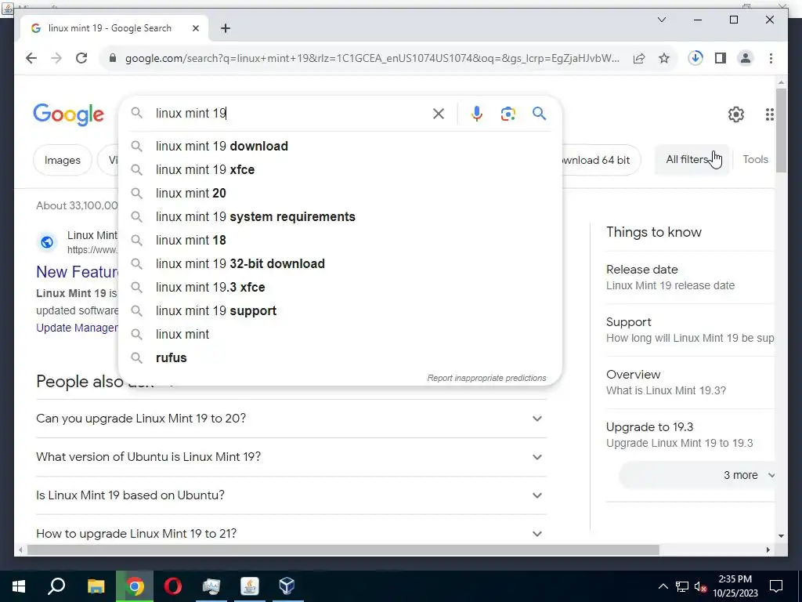
Task: Open the 'Support' thing to know
Action: click(x=690, y=330)
